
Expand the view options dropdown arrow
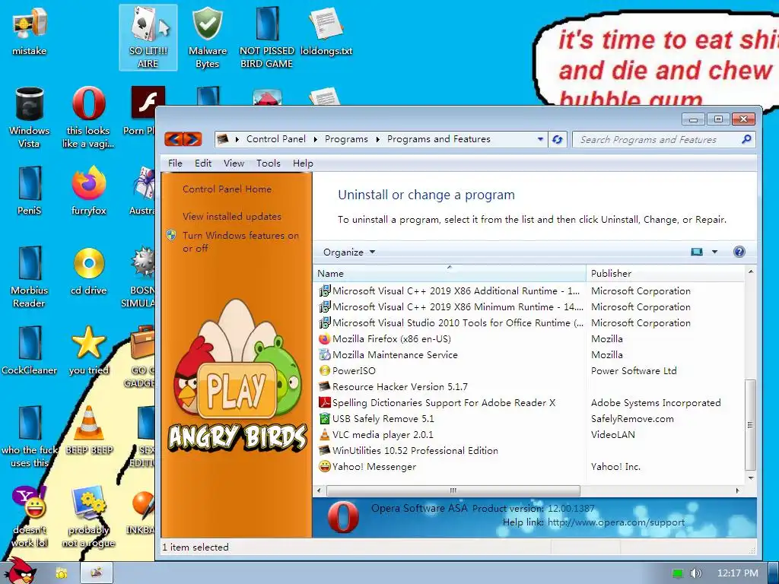point(714,252)
